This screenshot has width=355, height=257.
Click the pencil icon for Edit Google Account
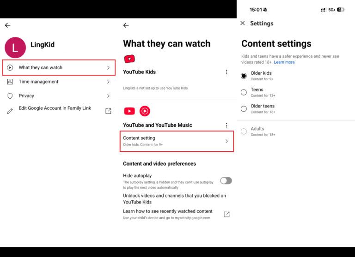(10, 111)
